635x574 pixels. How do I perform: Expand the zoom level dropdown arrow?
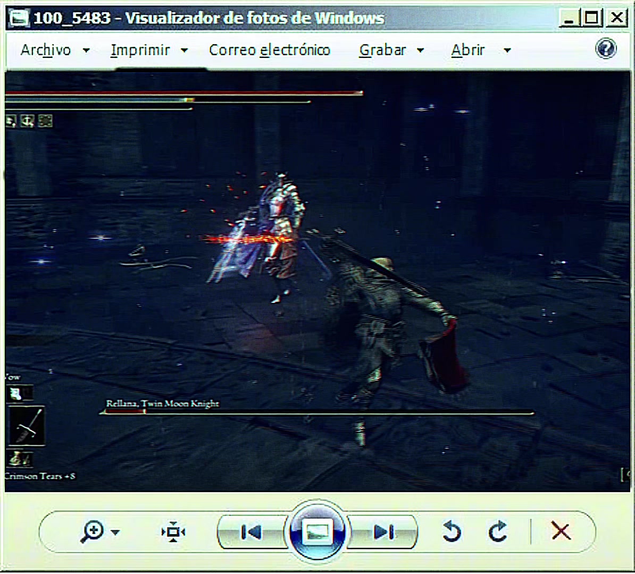[x=115, y=533]
